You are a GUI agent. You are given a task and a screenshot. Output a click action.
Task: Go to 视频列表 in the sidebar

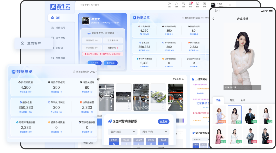tap(60, 58)
